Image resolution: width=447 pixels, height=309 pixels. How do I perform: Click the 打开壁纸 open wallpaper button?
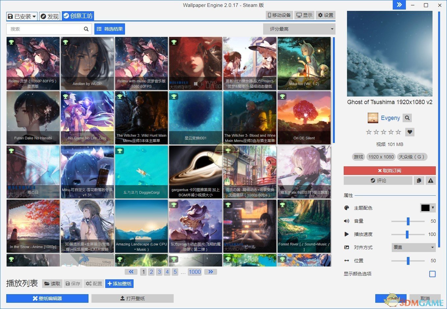coord(133,298)
